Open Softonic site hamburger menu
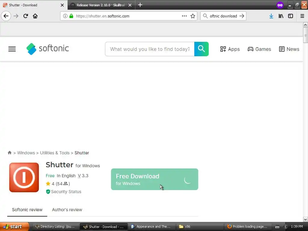308x231 pixels. [x=12, y=49]
